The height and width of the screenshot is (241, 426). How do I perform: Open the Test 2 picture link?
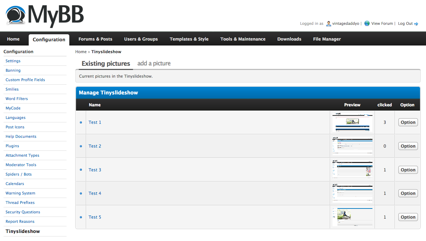click(95, 146)
